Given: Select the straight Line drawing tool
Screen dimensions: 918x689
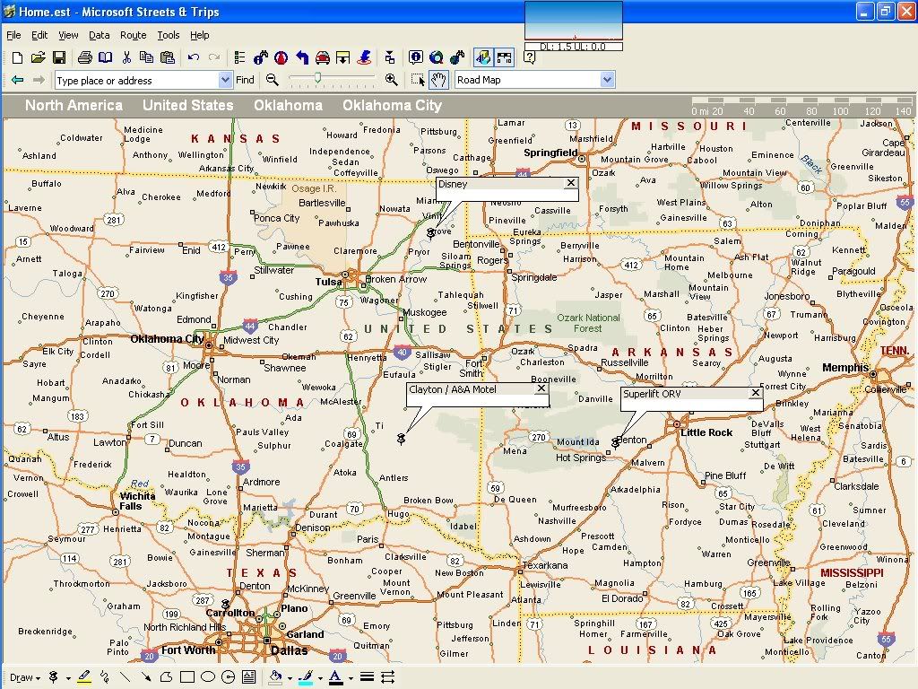Looking at the screenshot, I should (126, 677).
